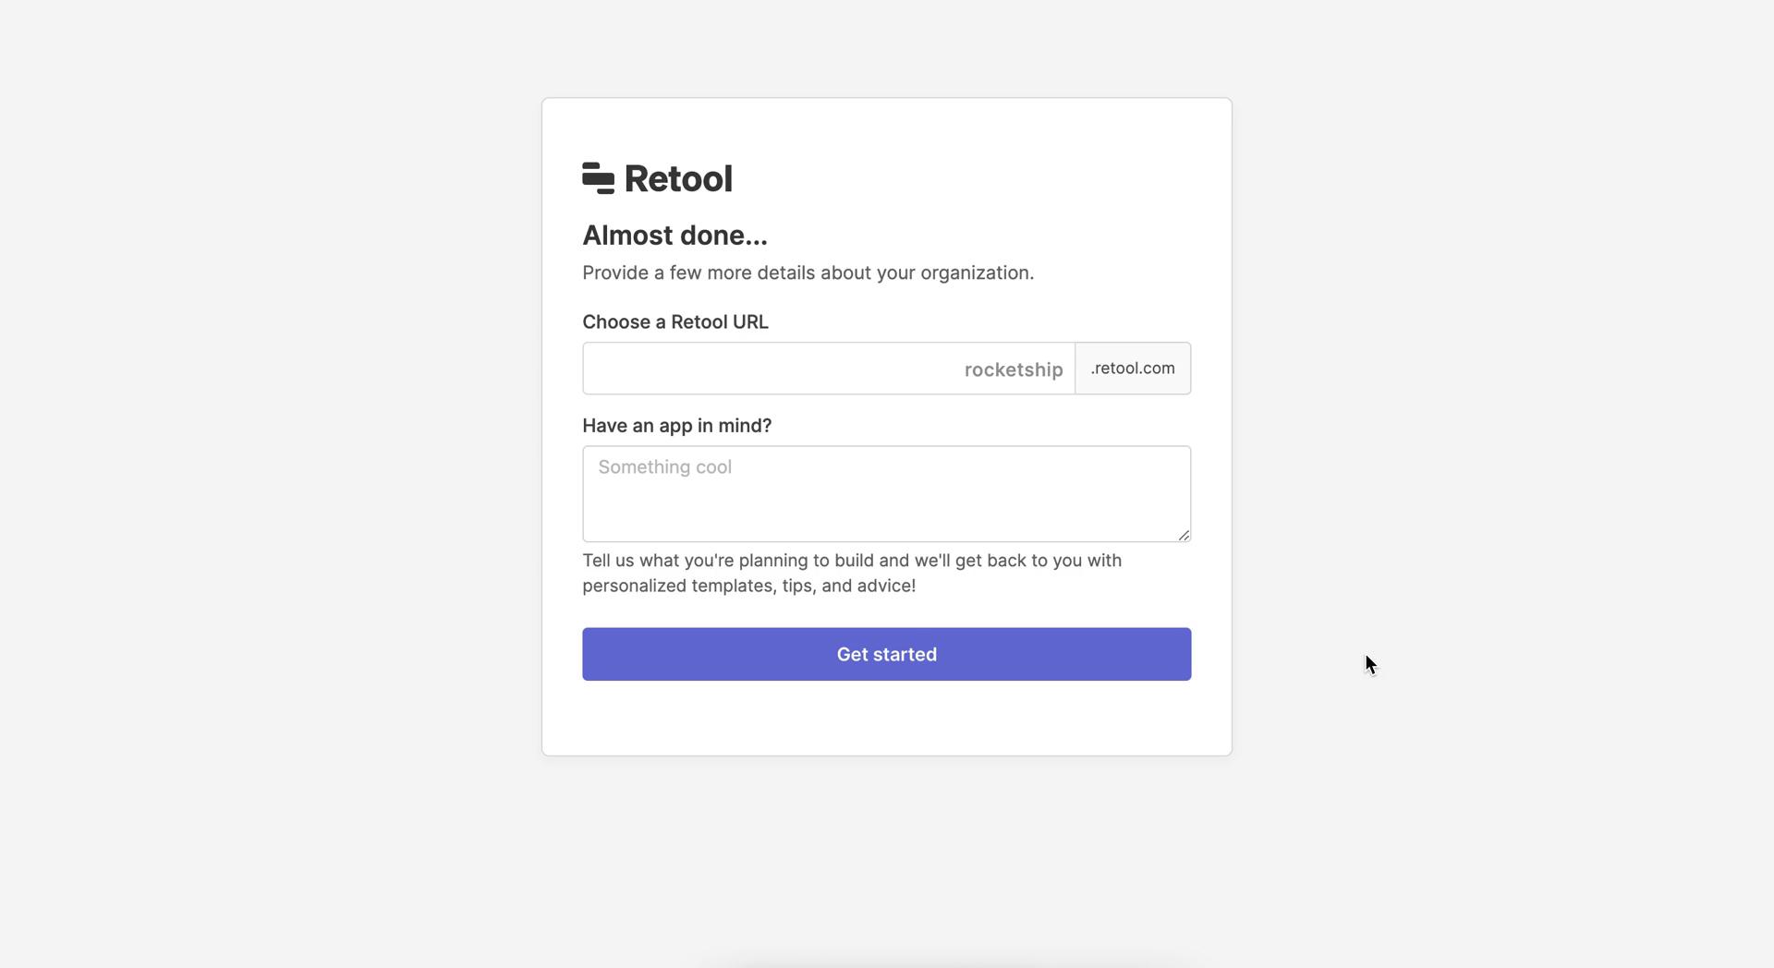Select the Retool header logo
This screenshot has height=968, width=1774.
(656, 177)
